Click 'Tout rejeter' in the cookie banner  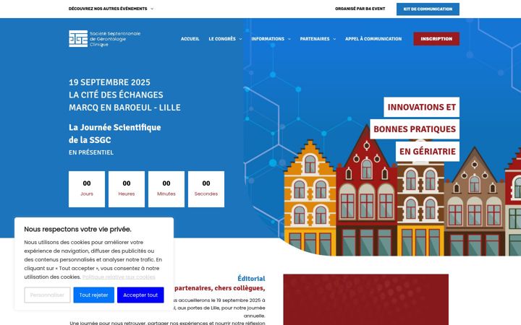pyautogui.click(x=93, y=295)
